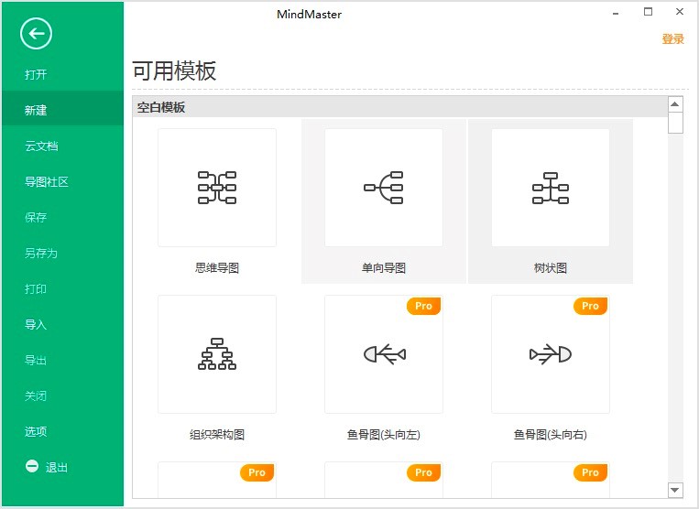
Task: Click the 鱼骨图(头向右) label
Action: [550, 434]
